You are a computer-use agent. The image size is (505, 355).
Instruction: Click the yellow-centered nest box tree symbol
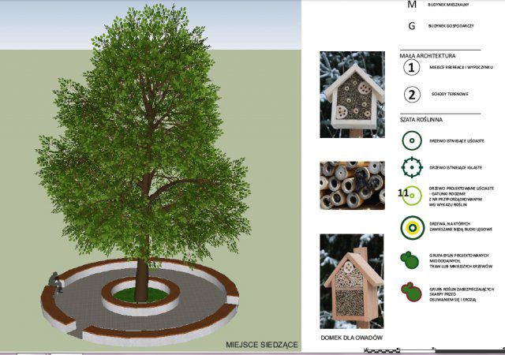pyautogui.click(x=412, y=228)
